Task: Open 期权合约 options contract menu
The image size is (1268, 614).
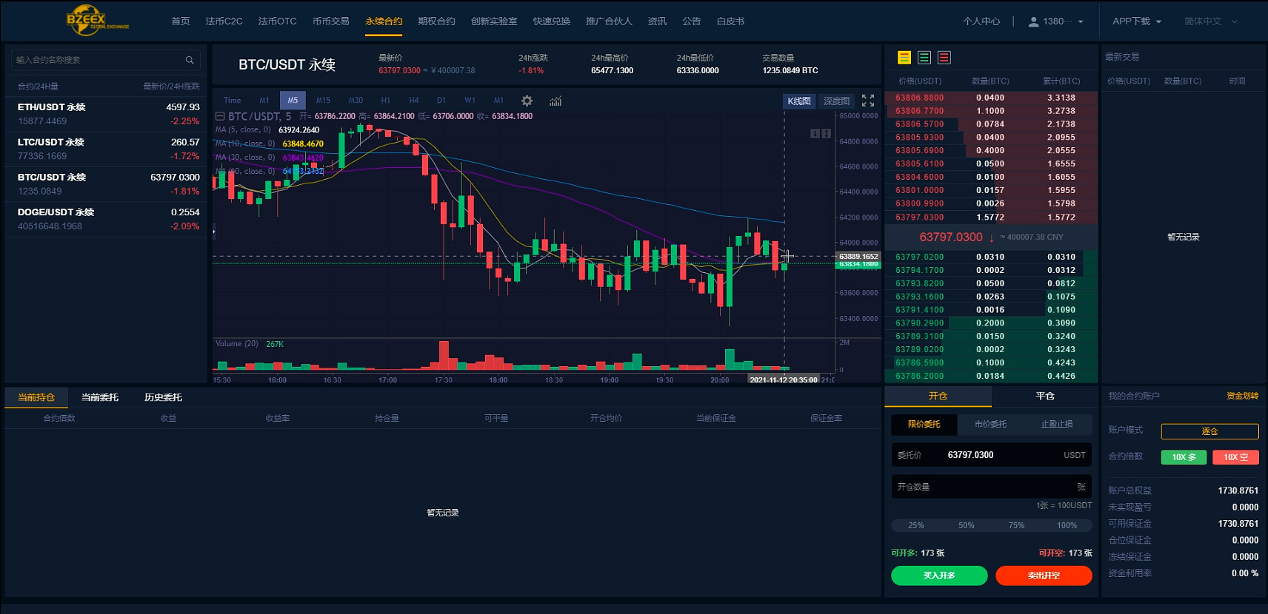Action: pos(436,21)
